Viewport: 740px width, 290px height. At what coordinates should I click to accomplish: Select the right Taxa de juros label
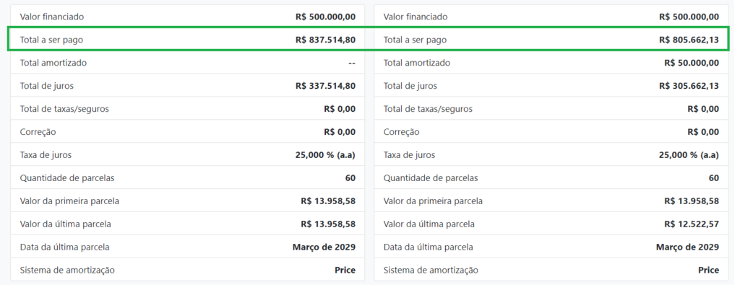point(409,155)
